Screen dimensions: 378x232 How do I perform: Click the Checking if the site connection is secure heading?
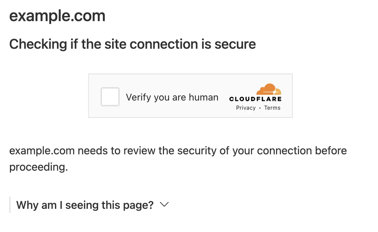[132, 44]
